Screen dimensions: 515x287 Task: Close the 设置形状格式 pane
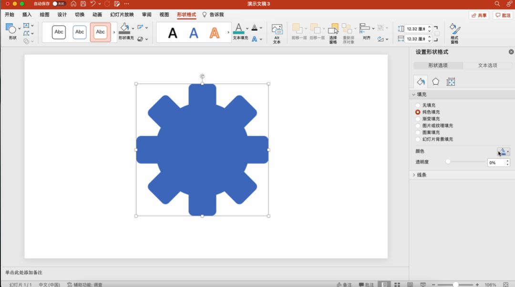tap(511, 52)
